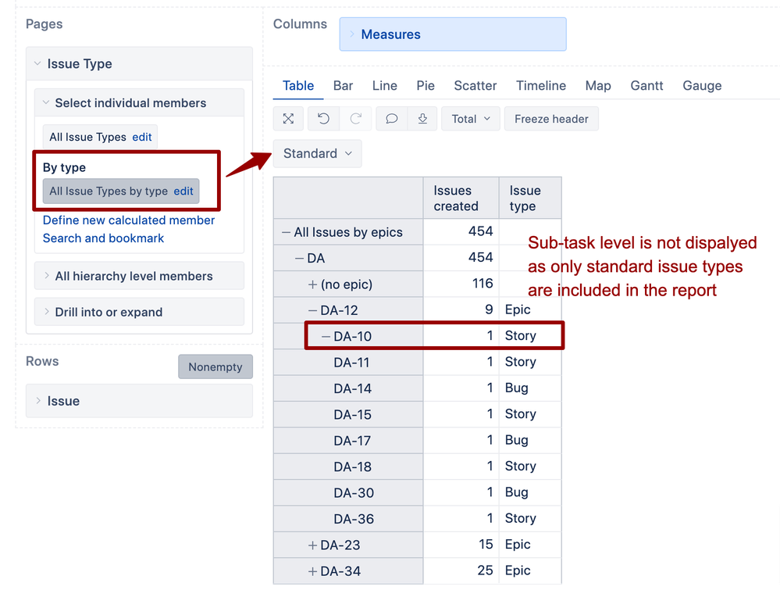Select the All Issue Types member
This screenshot has width=780, height=608.
point(87,137)
